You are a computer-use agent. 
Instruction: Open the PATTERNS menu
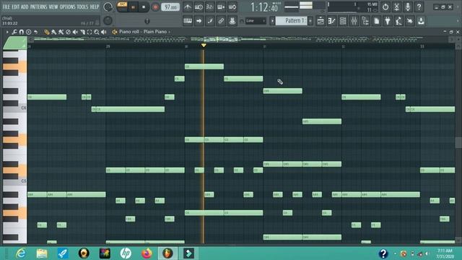38,6
